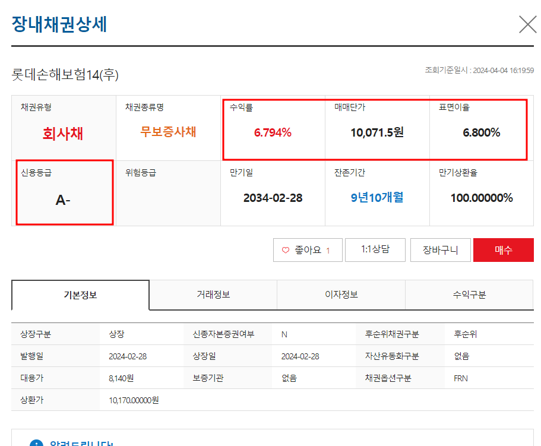
Task: Click the 보증기관 value 없음
Action: tap(289, 378)
